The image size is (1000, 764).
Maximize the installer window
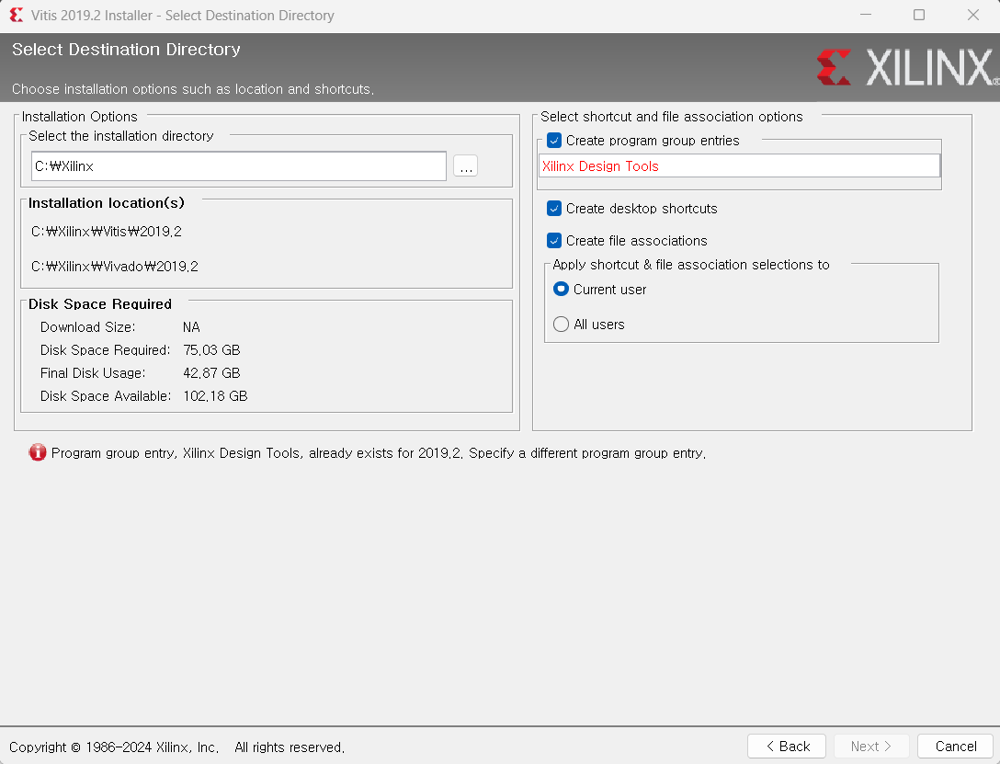click(x=919, y=15)
